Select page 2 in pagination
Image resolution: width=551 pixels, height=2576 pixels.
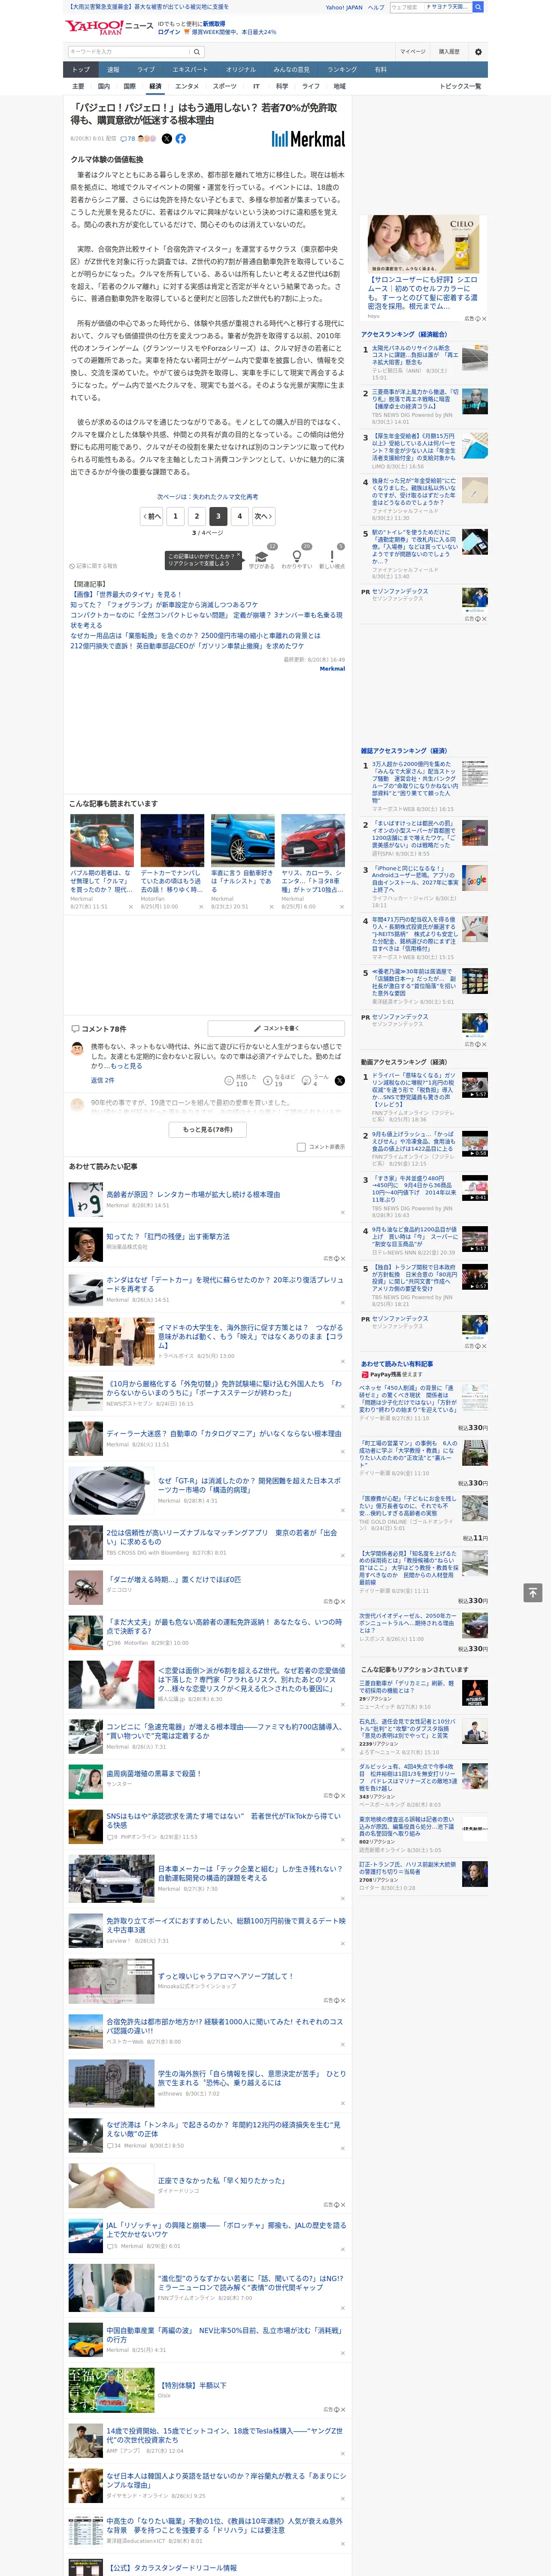coord(196,516)
